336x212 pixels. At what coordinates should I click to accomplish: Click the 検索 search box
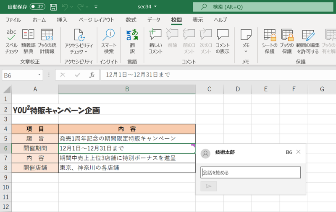[x=263, y=7]
